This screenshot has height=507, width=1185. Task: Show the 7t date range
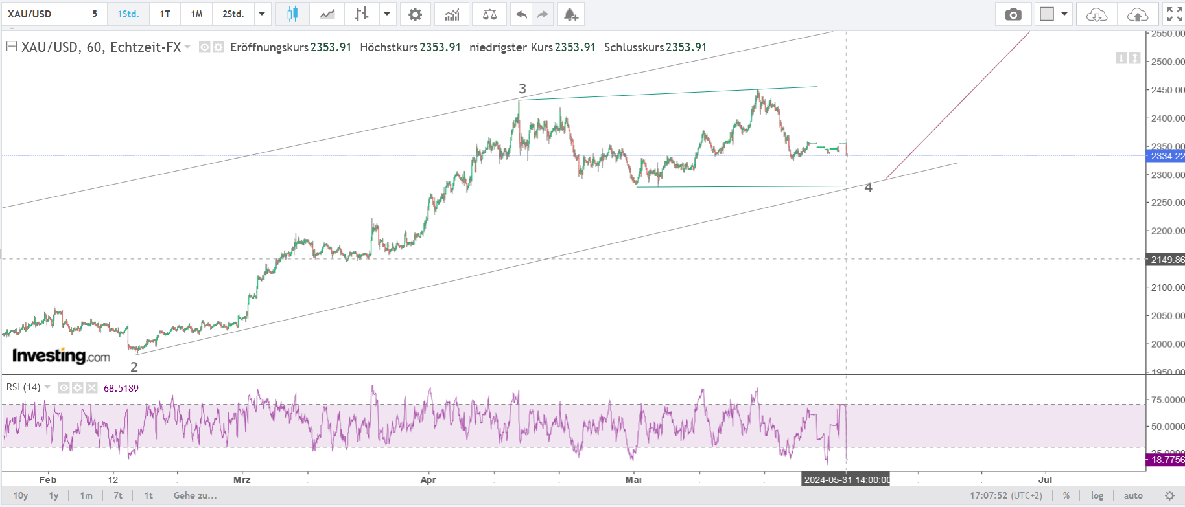click(118, 495)
